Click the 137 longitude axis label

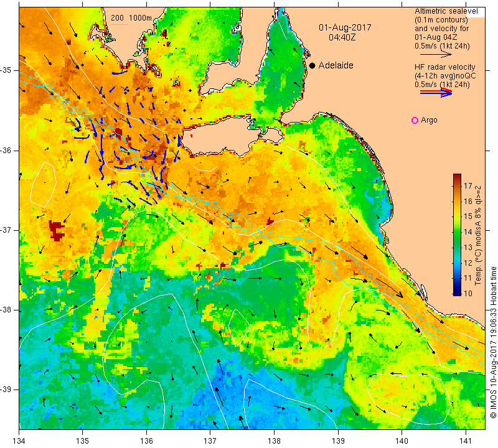[210, 441]
